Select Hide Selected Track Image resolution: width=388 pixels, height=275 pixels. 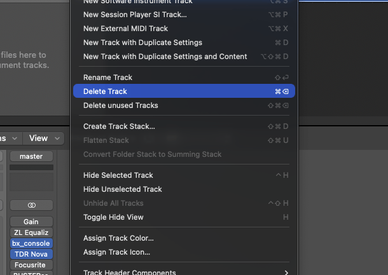[x=184, y=175]
